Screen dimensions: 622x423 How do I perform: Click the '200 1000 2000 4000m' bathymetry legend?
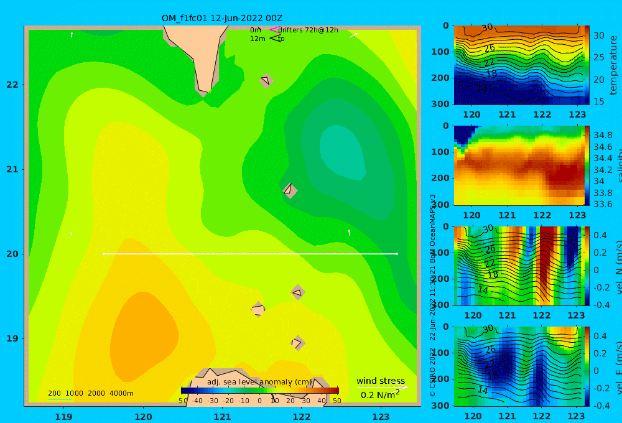(x=91, y=393)
